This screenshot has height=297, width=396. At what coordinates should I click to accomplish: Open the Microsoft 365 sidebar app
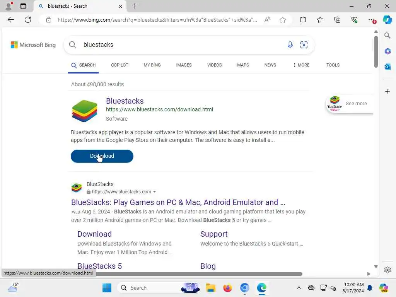tap(387, 51)
